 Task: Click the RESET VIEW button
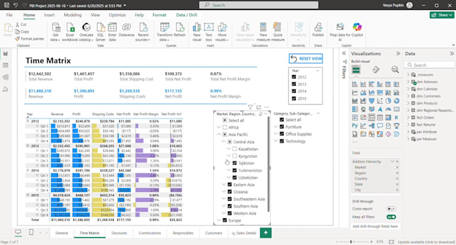point(306,59)
